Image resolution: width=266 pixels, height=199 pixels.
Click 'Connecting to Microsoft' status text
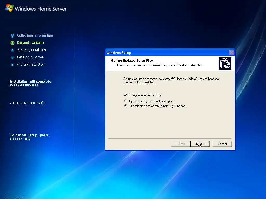[27, 103]
